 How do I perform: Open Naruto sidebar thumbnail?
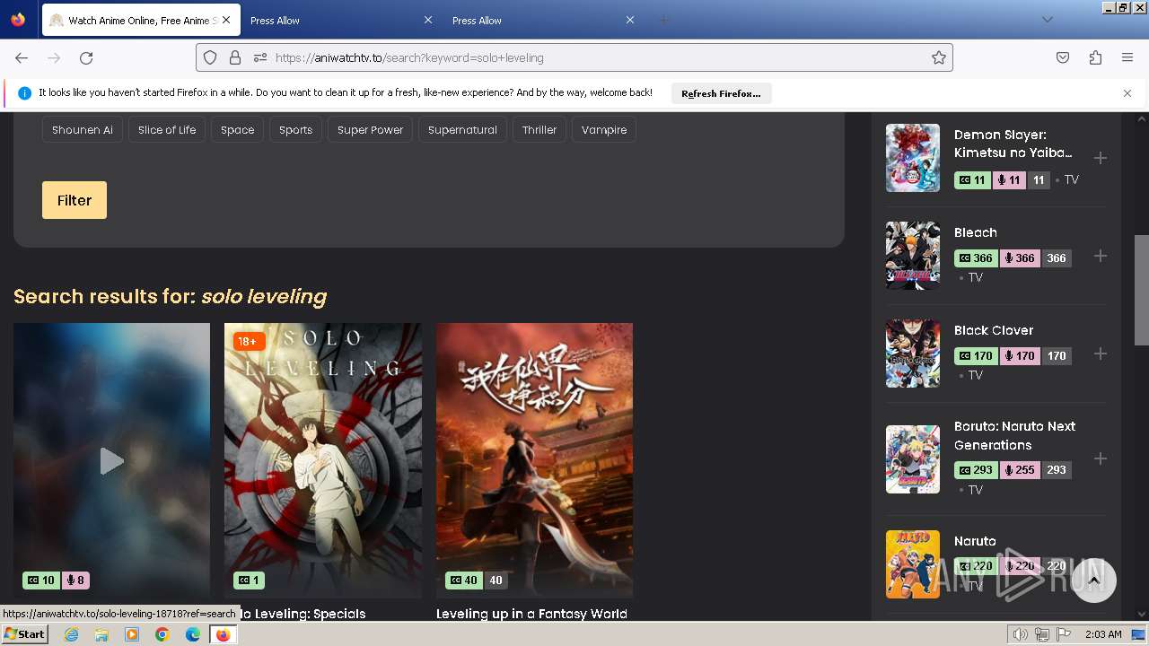point(913,564)
